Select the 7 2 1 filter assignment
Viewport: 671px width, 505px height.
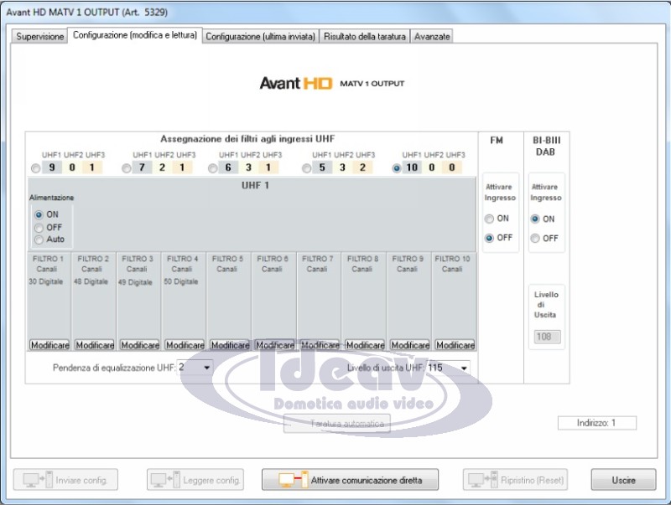[x=127, y=168]
